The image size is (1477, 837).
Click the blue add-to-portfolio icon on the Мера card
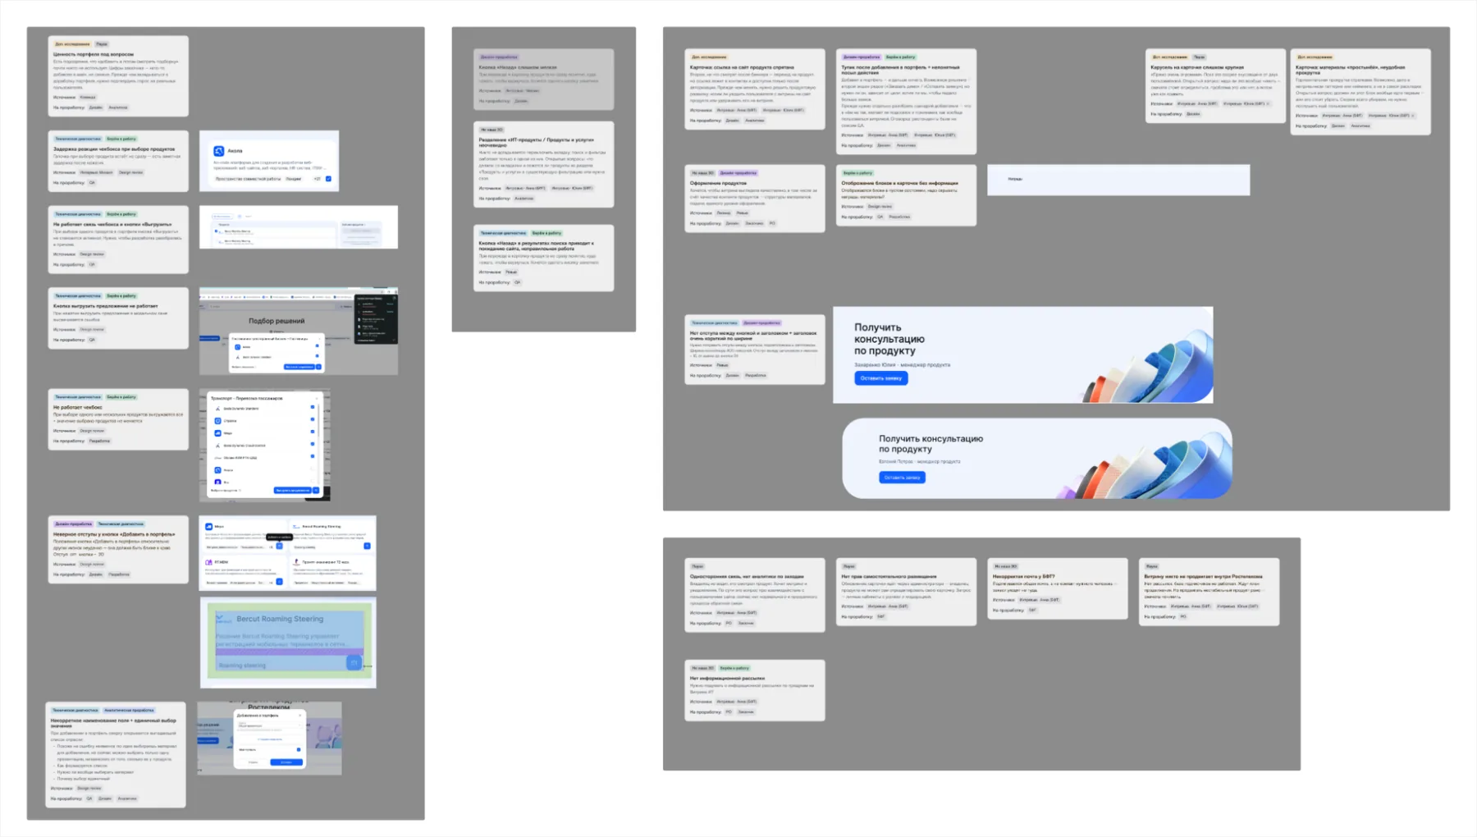click(279, 546)
